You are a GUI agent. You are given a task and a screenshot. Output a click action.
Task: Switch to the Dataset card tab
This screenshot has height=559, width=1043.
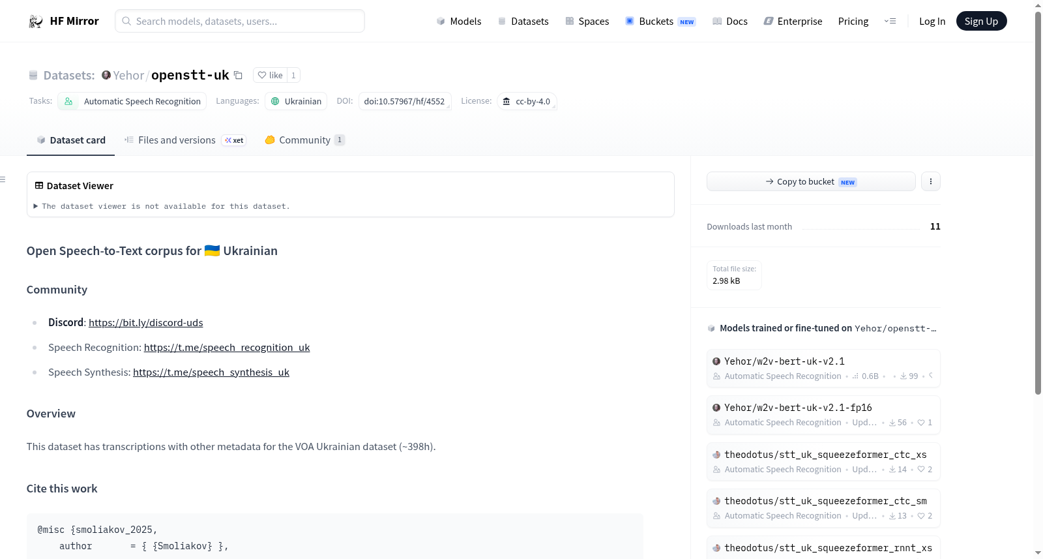pos(71,140)
